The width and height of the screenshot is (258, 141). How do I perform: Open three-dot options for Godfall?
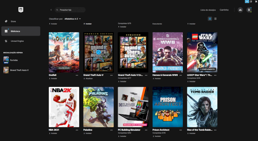pos(77,75)
